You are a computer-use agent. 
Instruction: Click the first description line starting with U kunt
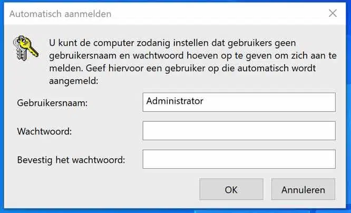pyautogui.click(x=172, y=43)
